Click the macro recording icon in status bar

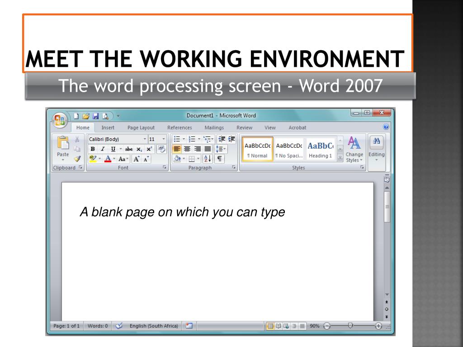pos(189,326)
